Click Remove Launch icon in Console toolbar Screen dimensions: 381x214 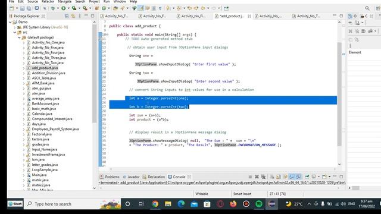pyautogui.click(x=257, y=177)
